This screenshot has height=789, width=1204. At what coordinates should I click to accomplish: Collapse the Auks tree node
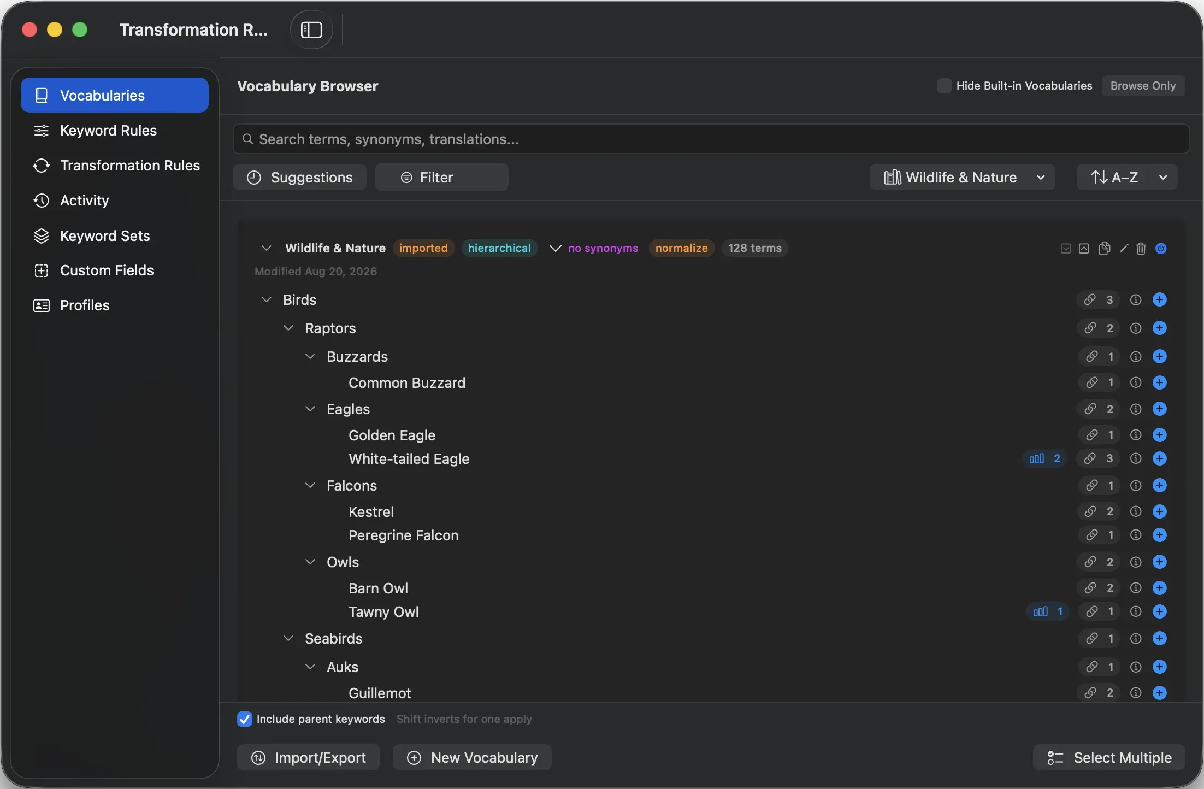[310, 667]
